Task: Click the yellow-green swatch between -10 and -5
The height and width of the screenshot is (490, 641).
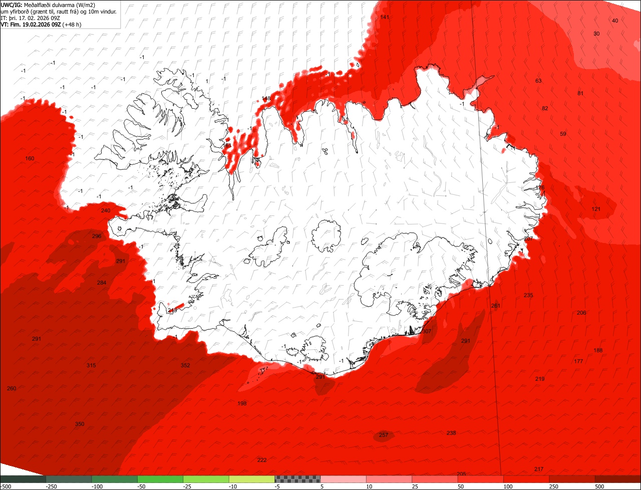Action: 252,479
